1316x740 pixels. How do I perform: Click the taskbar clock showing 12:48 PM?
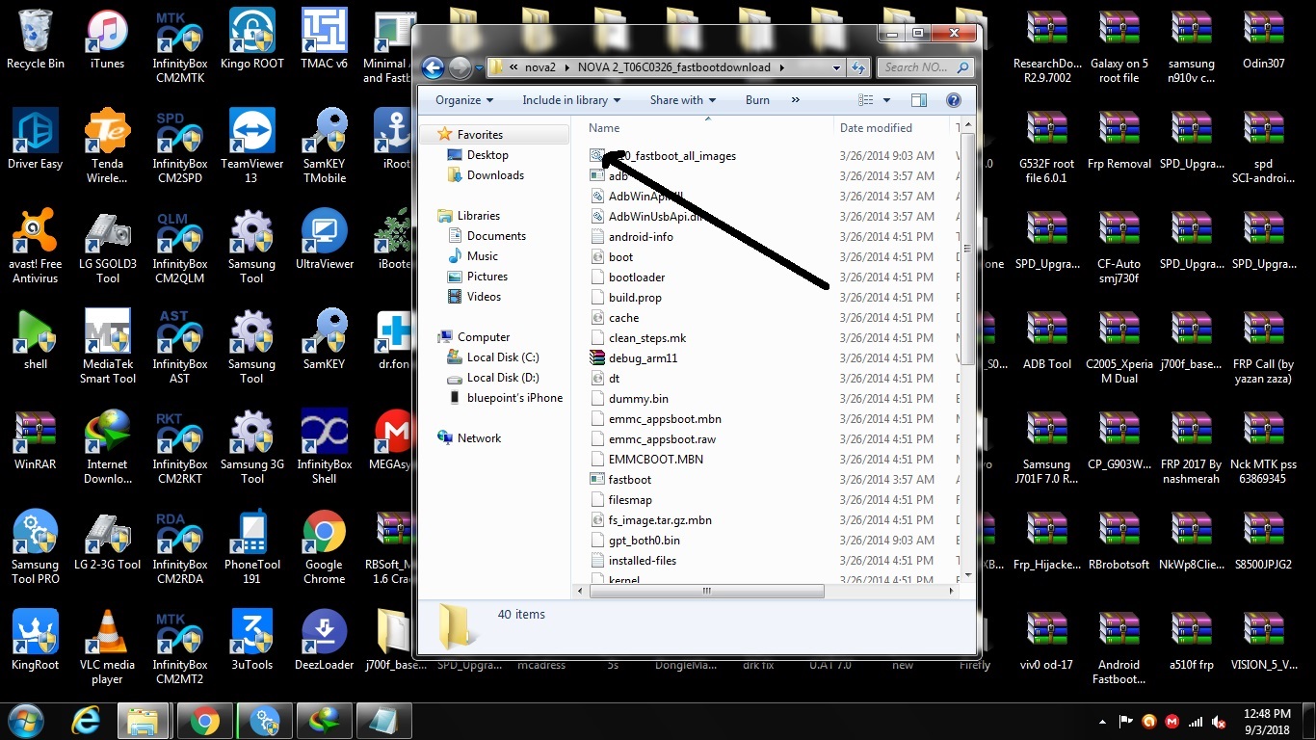[x=1267, y=721]
